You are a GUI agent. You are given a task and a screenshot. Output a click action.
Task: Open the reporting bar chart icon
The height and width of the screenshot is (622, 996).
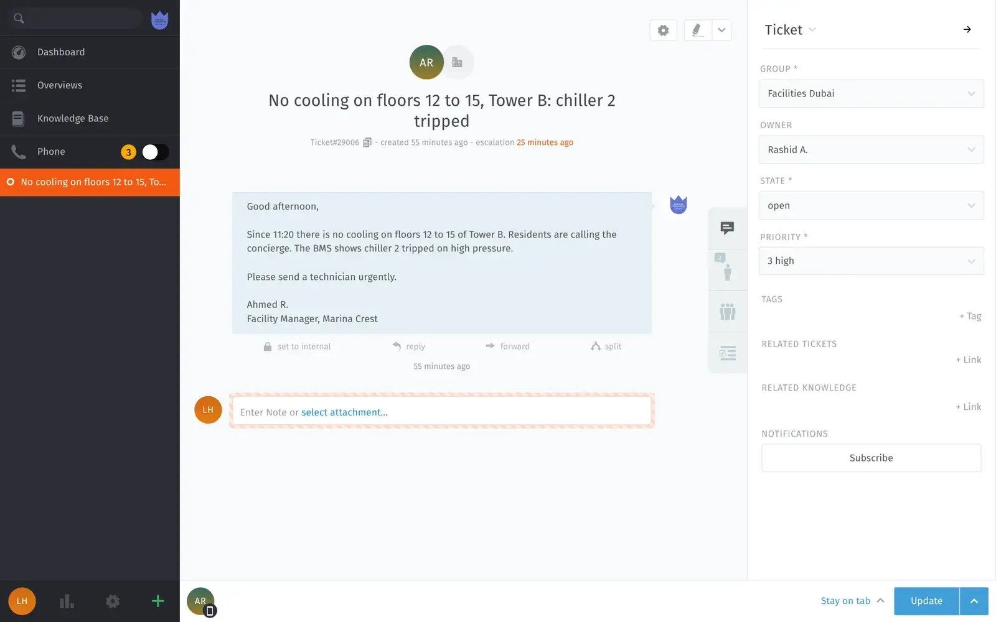[67, 601]
